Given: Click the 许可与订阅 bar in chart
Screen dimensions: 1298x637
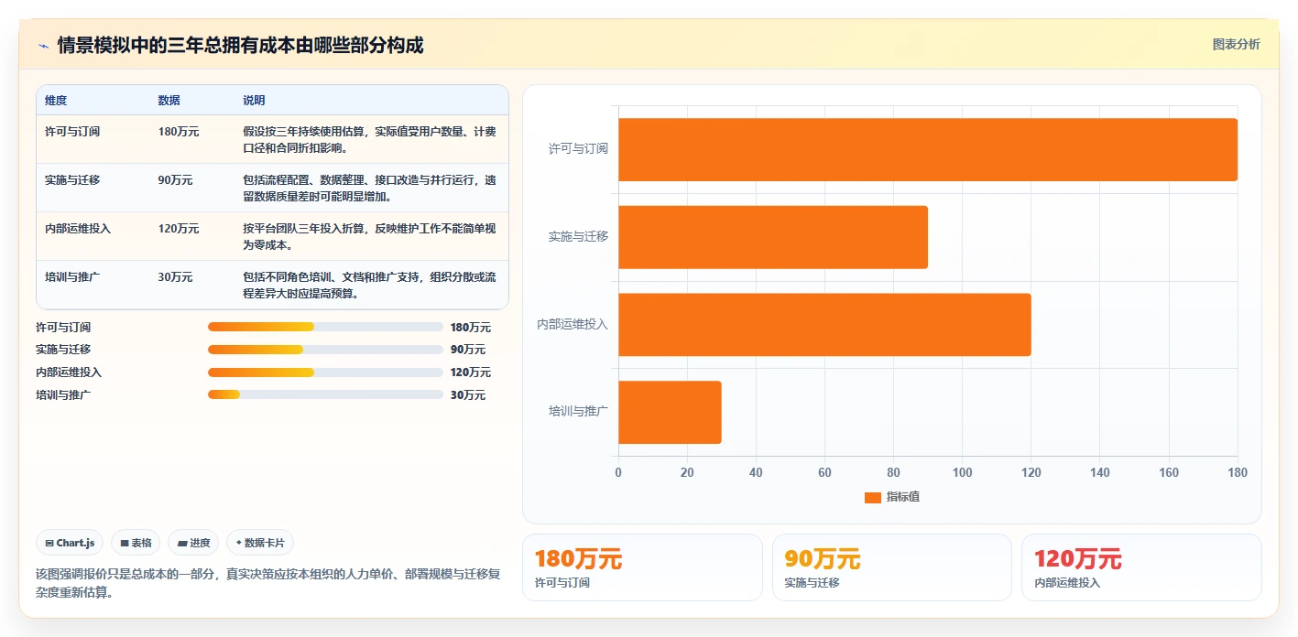Looking at the screenshot, I should point(928,149).
